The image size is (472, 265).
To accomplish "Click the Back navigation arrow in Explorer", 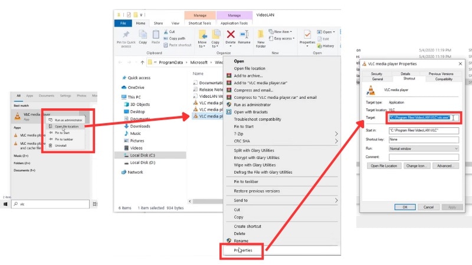I will pyautogui.click(x=120, y=62).
